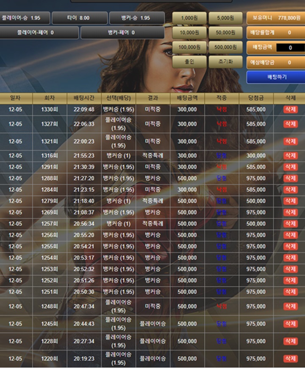
Task: Add 1,000원 chip to bet
Action: (x=189, y=18)
